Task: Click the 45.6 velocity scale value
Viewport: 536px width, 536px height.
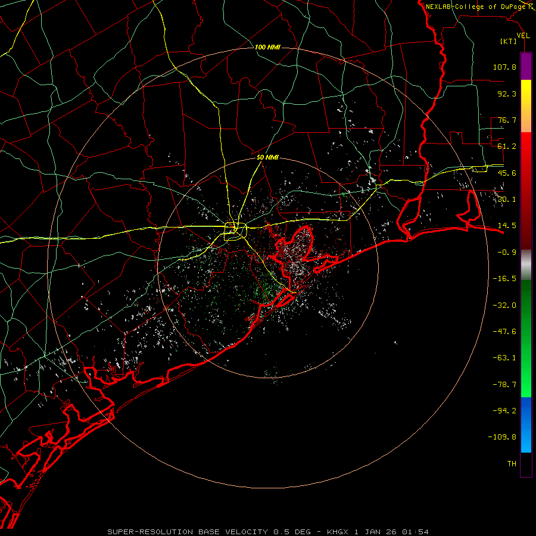Action: [507, 173]
